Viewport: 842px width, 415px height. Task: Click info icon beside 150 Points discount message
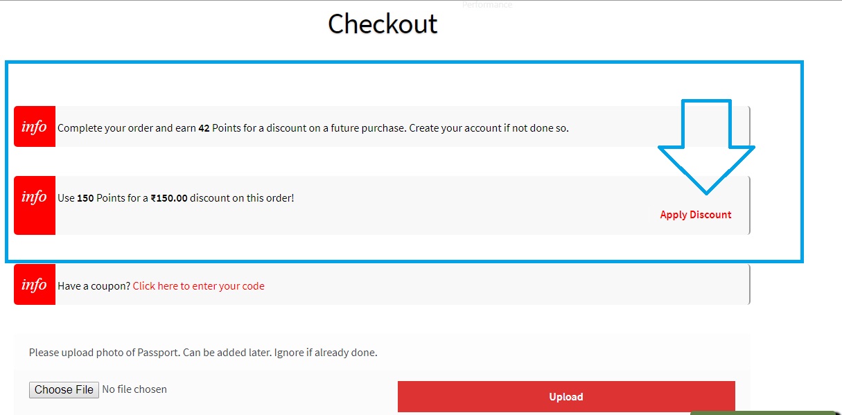click(x=35, y=205)
